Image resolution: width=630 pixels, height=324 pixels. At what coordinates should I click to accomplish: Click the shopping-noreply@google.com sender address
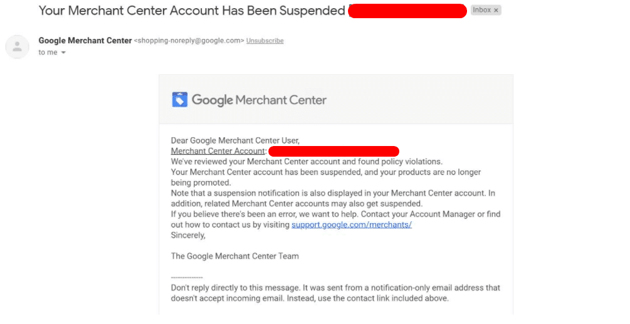coord(189,41)
